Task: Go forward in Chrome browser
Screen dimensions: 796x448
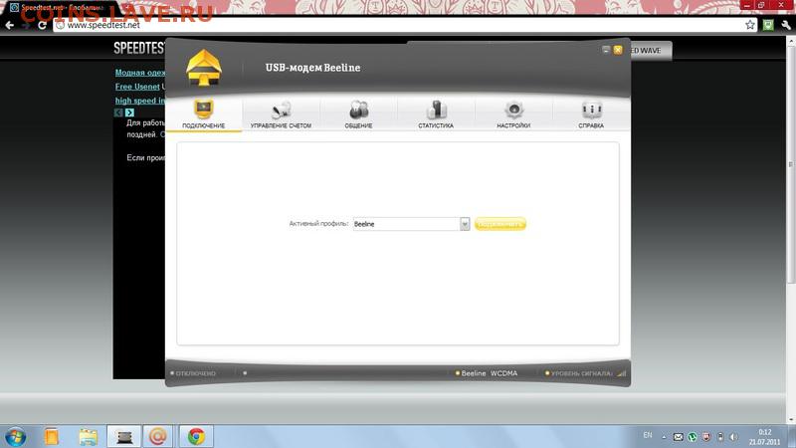Action: 26,25
